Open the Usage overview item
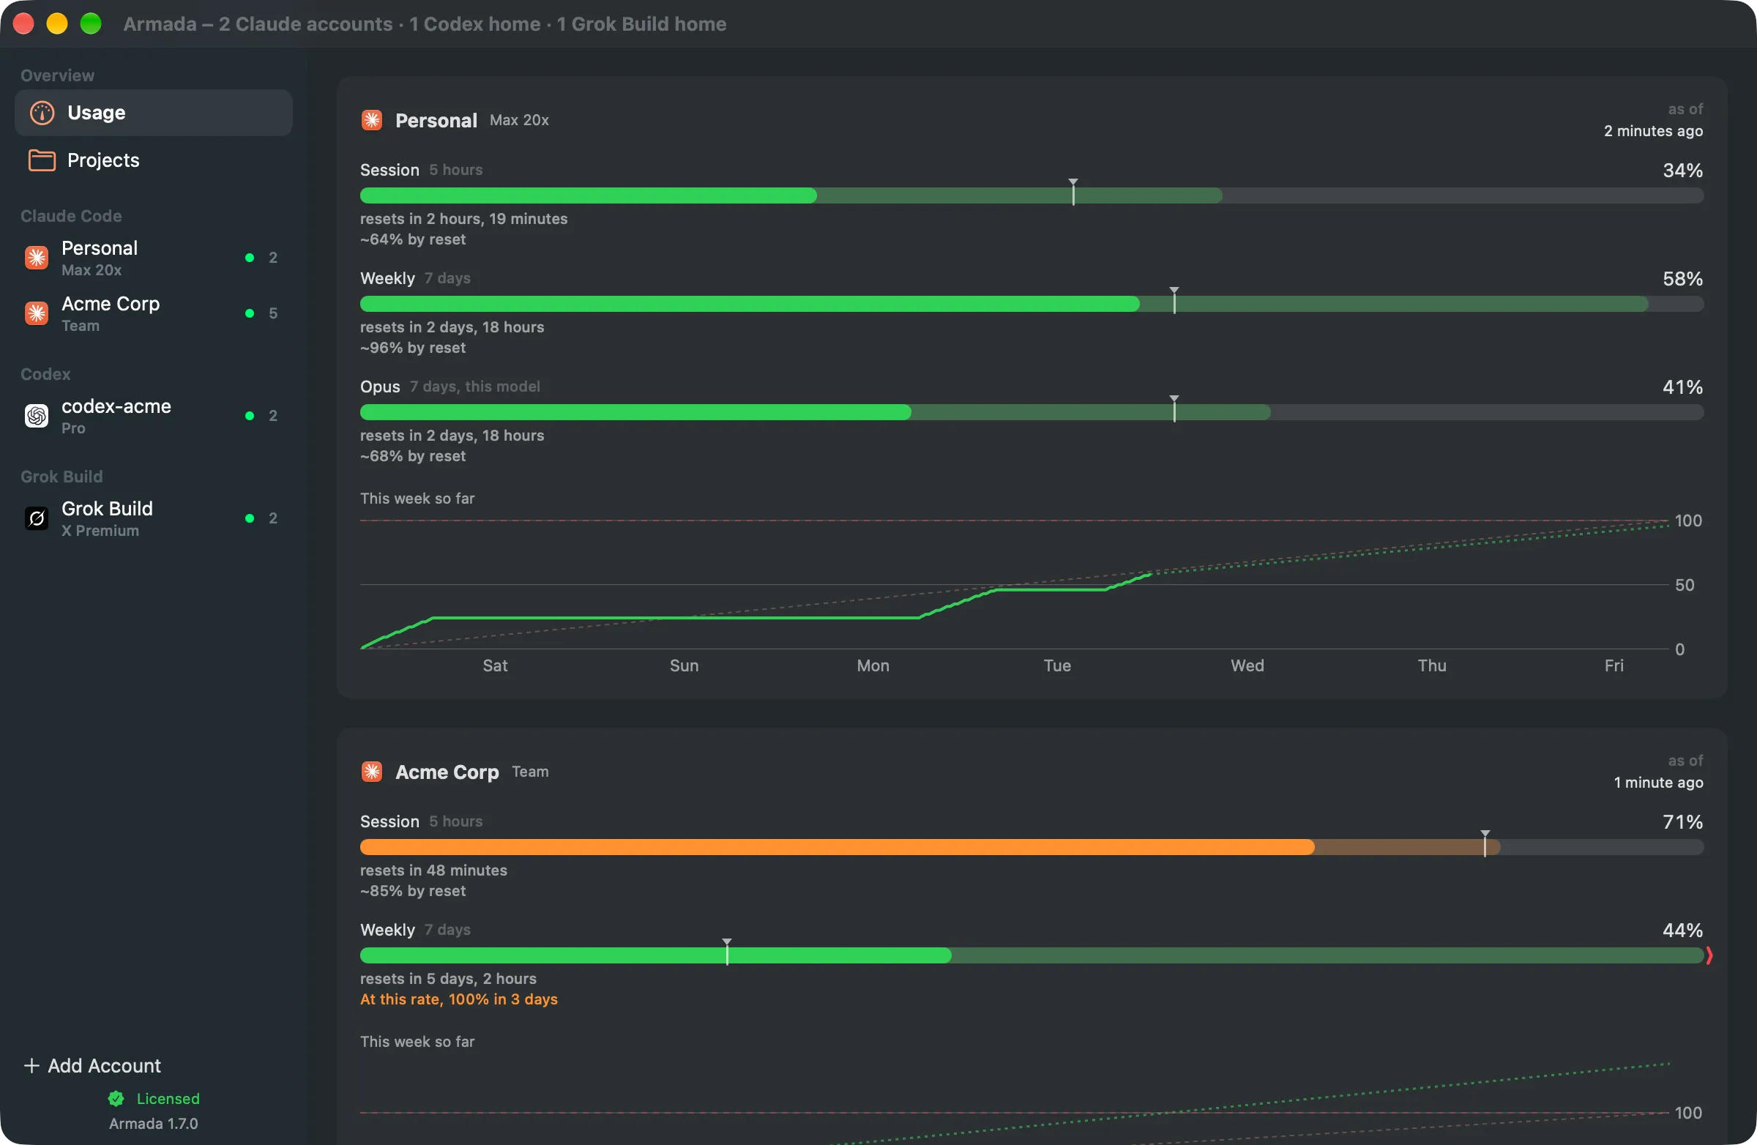Screen dimensions: 1757x1145 [x=154, y=112]
